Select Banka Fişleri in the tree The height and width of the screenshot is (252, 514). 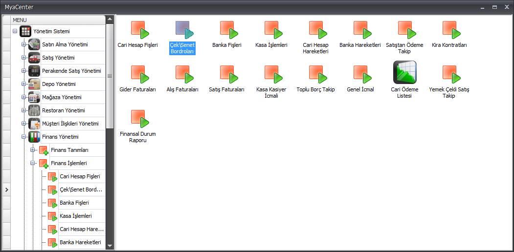74,203
